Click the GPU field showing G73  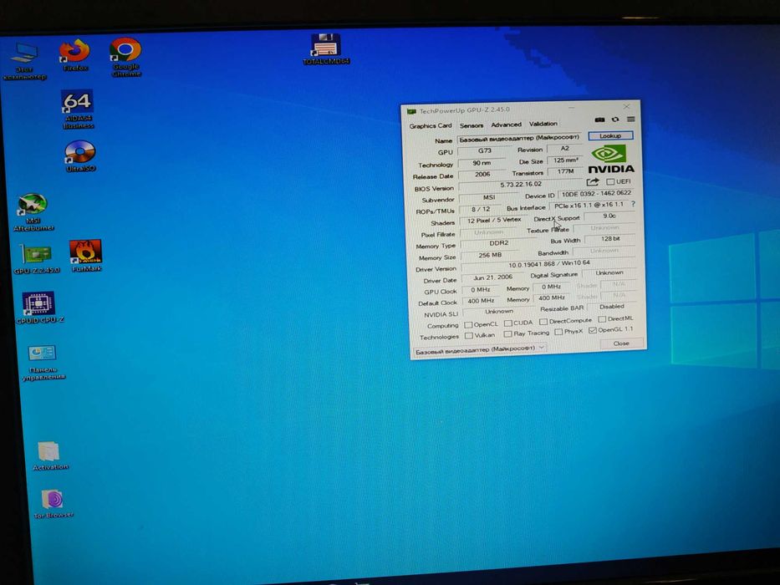tap(485, 150)
